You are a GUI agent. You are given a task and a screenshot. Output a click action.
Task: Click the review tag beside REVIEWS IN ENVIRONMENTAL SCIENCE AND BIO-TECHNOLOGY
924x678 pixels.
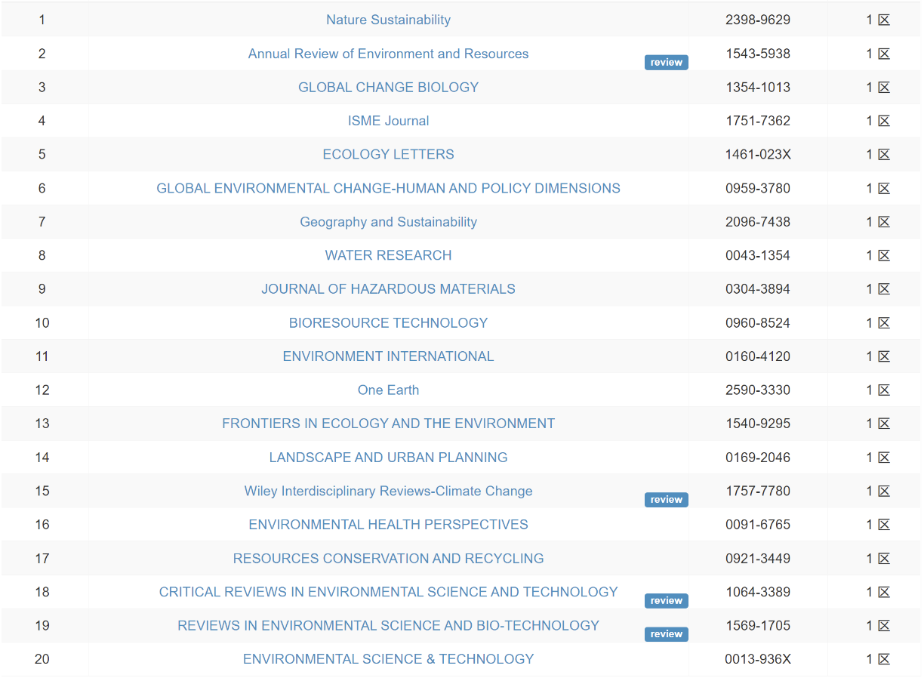pos(666,634)
